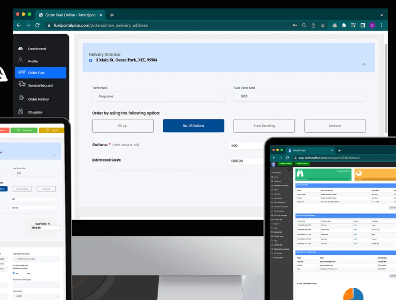
Task: Open the Extensions puzzle-piece menu
Action: pos(344,25)
